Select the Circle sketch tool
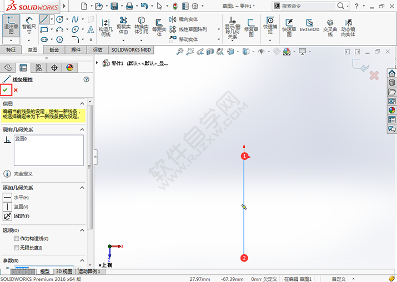 point(60,19)
